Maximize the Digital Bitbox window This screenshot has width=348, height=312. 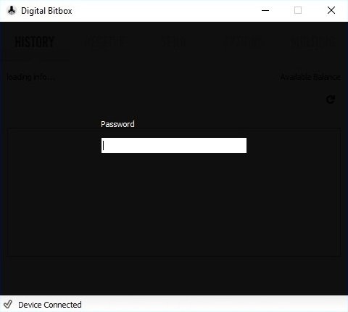point(298,10)
